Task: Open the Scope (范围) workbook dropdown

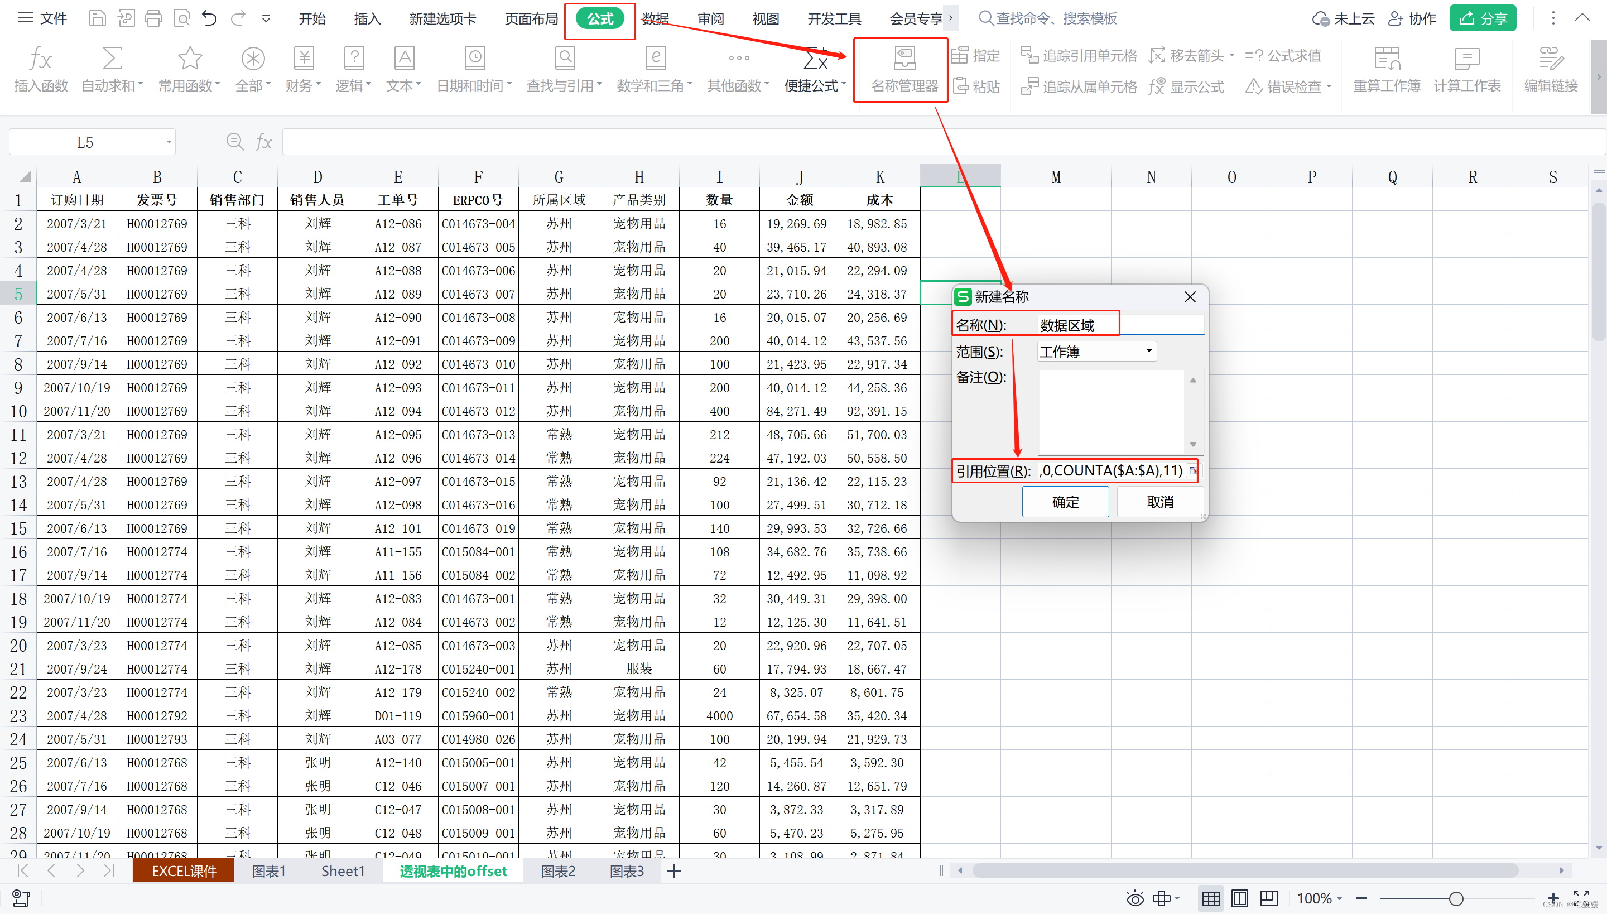Action: pos(1096,352)
